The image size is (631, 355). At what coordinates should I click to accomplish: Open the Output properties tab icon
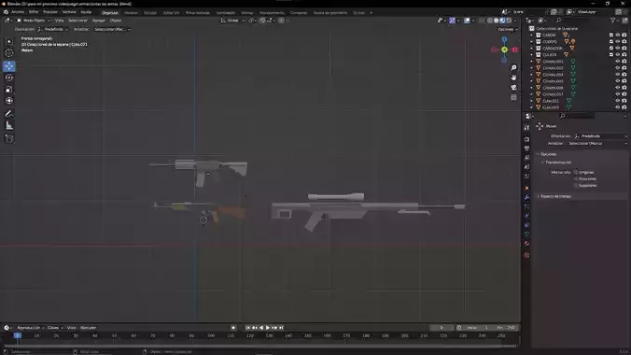coord(526,149)
